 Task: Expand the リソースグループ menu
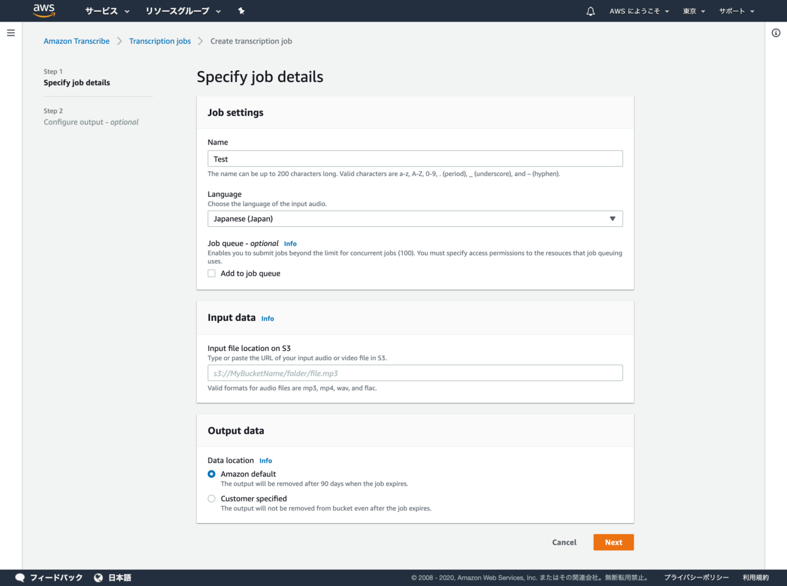click(x=183, y=11)
